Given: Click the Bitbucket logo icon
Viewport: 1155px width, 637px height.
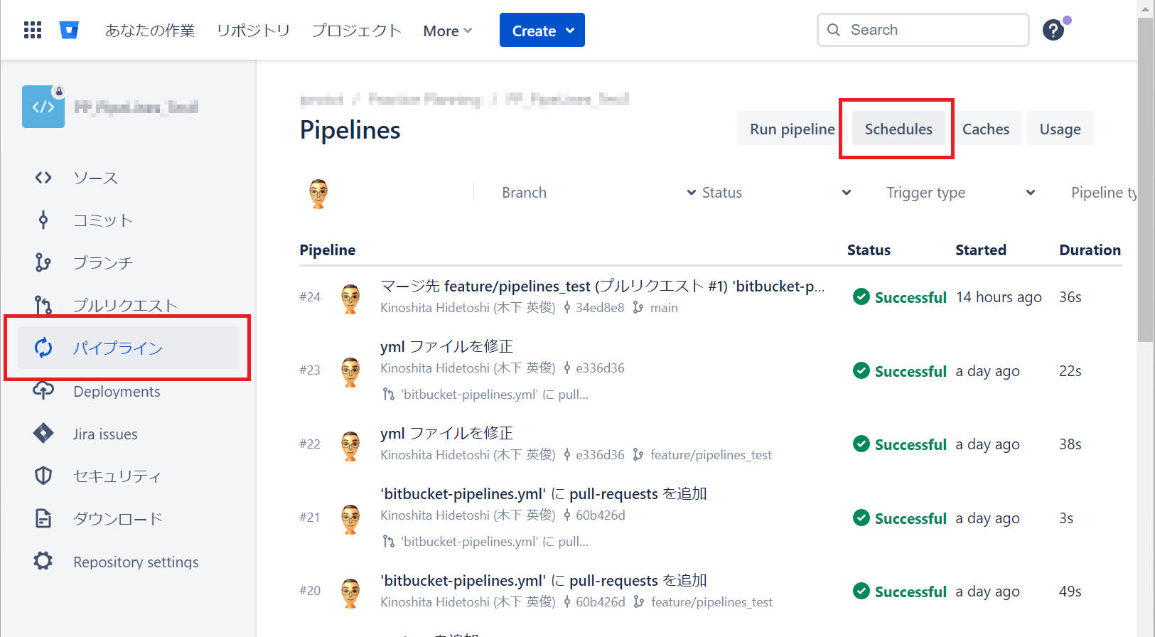Looking at the screenshot, I should click(x=69, y=30).
